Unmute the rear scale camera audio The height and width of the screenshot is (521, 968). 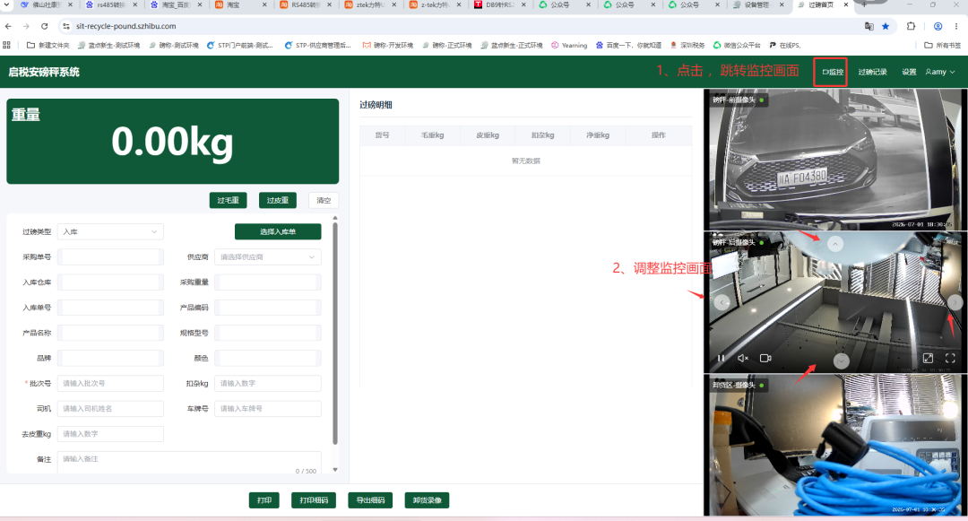click(743, 358)
